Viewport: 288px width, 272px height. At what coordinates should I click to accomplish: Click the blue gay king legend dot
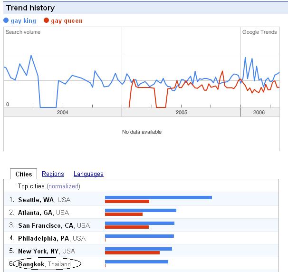click(6, 20)
